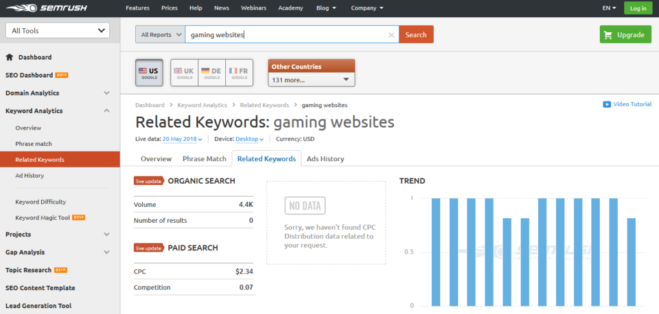
Task: Go to Dashboard breadcrumb link
Action: coord(150,105)
